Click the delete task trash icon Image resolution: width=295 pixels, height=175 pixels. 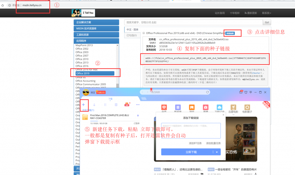pyautogui.click(x=116, y=105)
